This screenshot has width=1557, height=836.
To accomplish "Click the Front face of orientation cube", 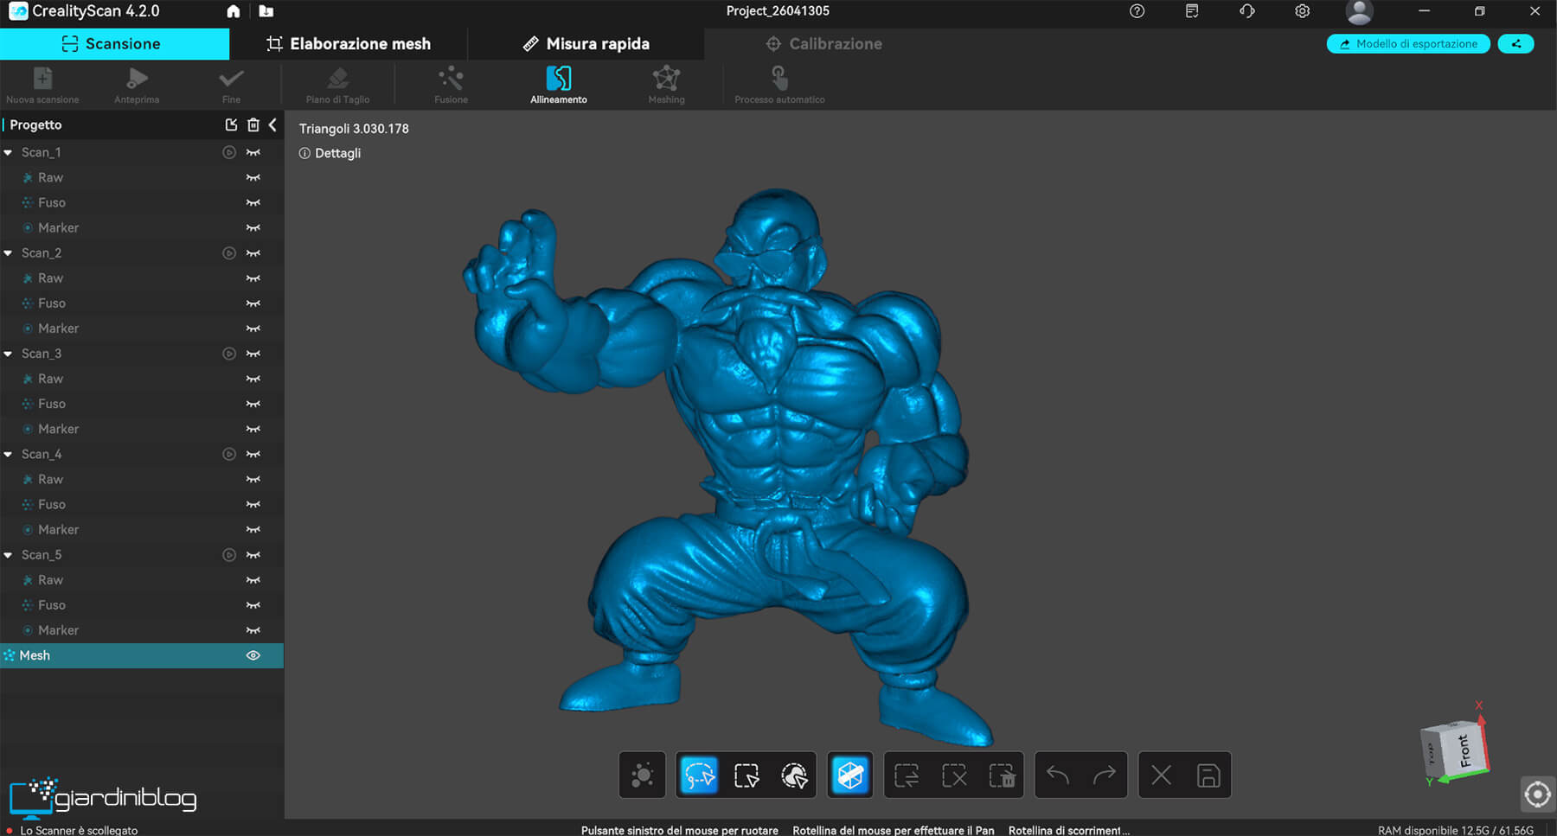I will (1464, 750).
